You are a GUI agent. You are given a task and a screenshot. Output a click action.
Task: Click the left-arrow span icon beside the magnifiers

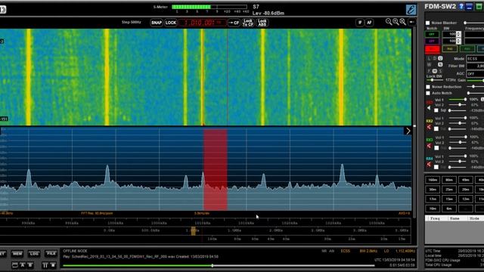click(411, 22)
